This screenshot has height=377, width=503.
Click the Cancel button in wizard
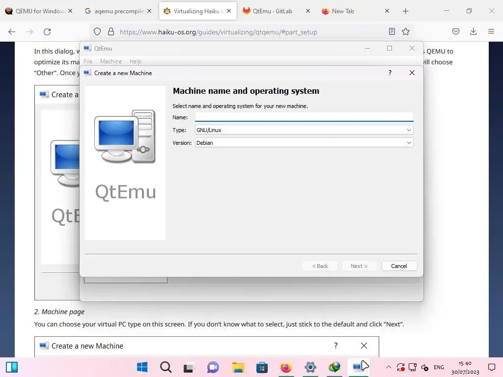tap(399, 266)
